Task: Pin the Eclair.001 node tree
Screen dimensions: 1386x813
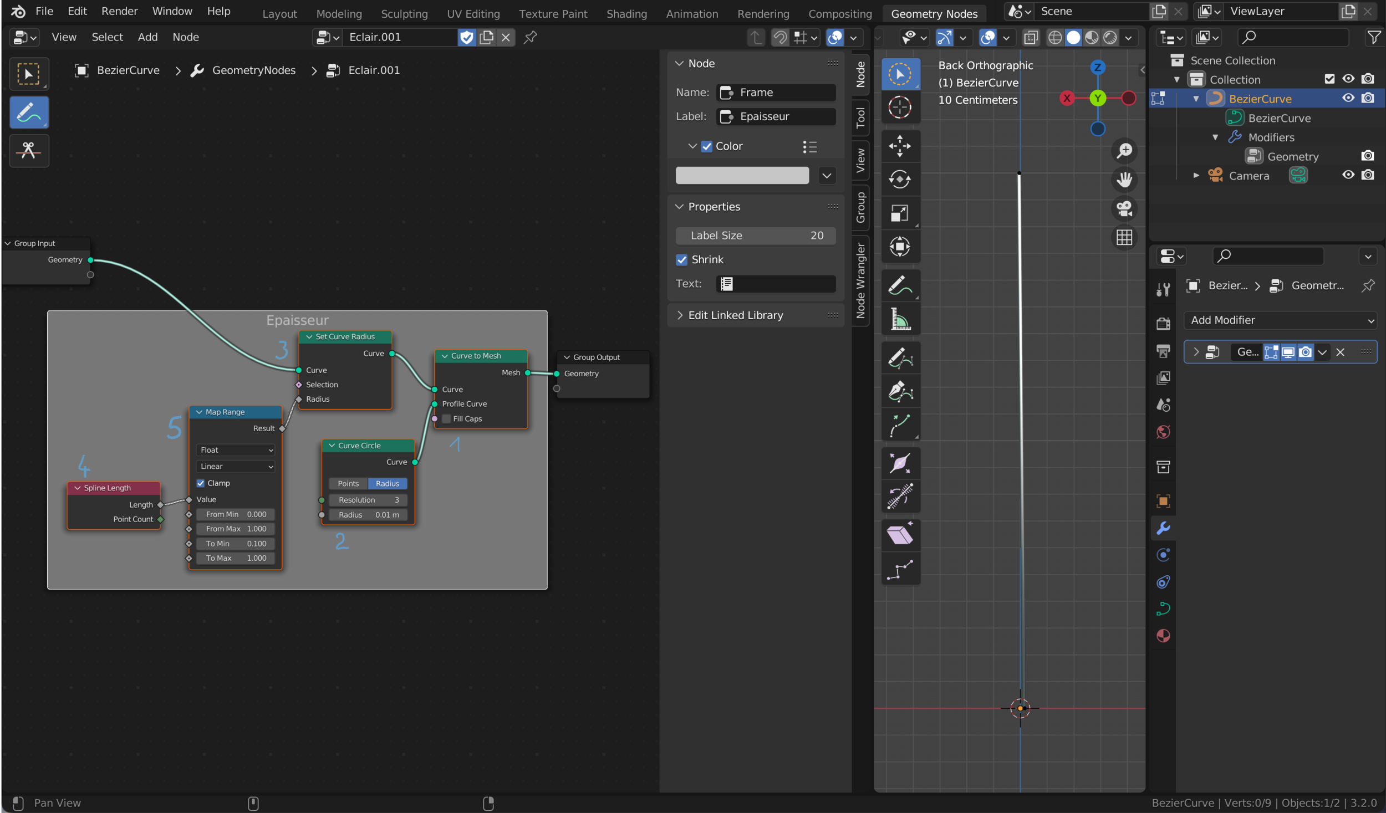Action: pyautogui.click(x=530, y=37)
